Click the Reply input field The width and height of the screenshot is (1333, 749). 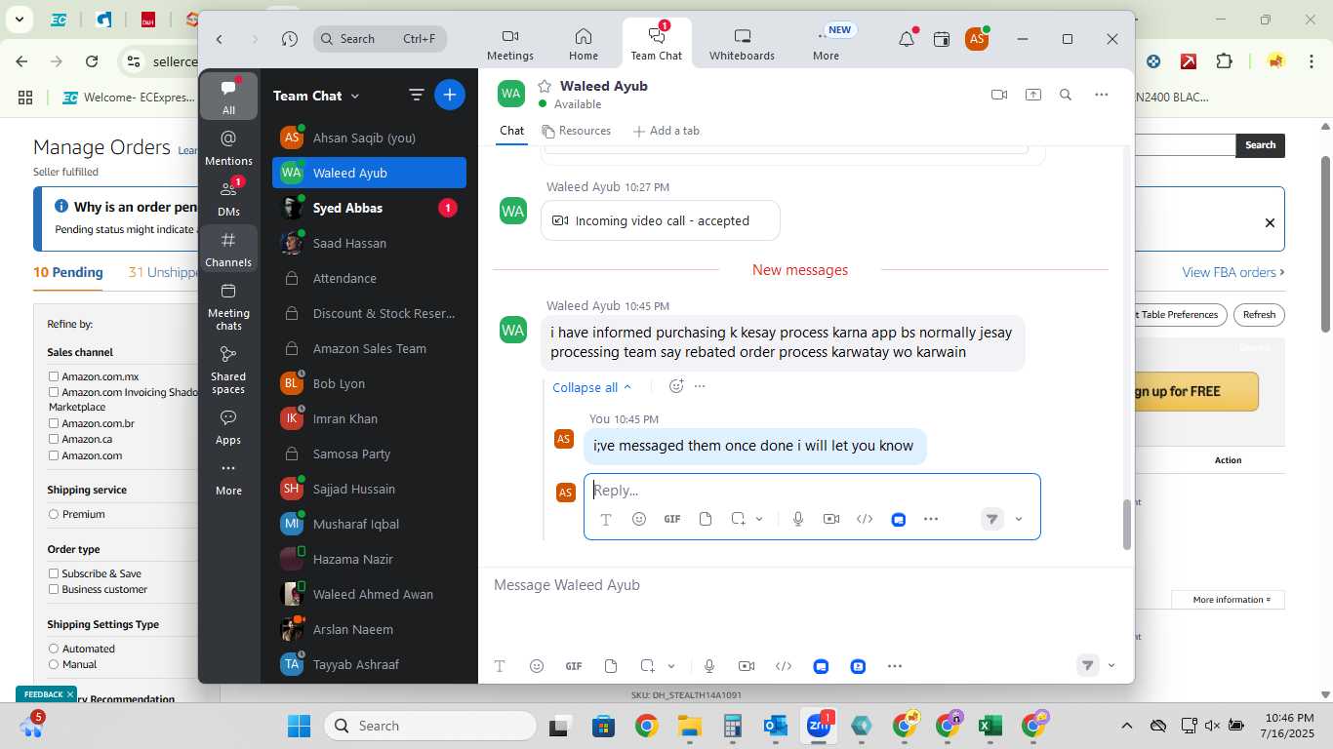812,491
